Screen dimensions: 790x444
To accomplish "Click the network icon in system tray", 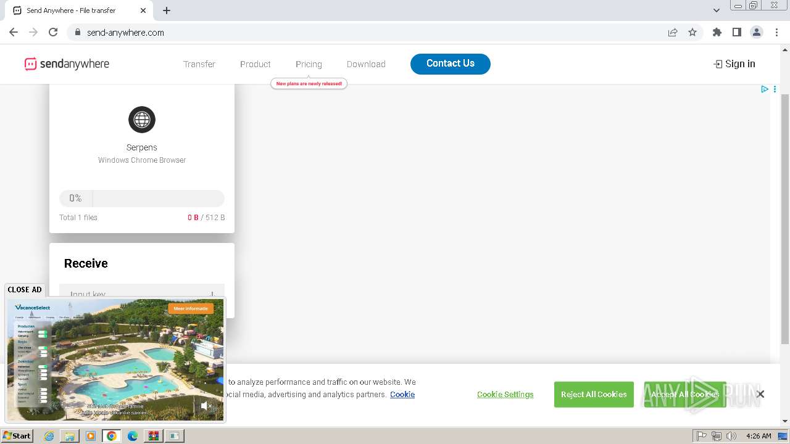I will tap(717, 436).
